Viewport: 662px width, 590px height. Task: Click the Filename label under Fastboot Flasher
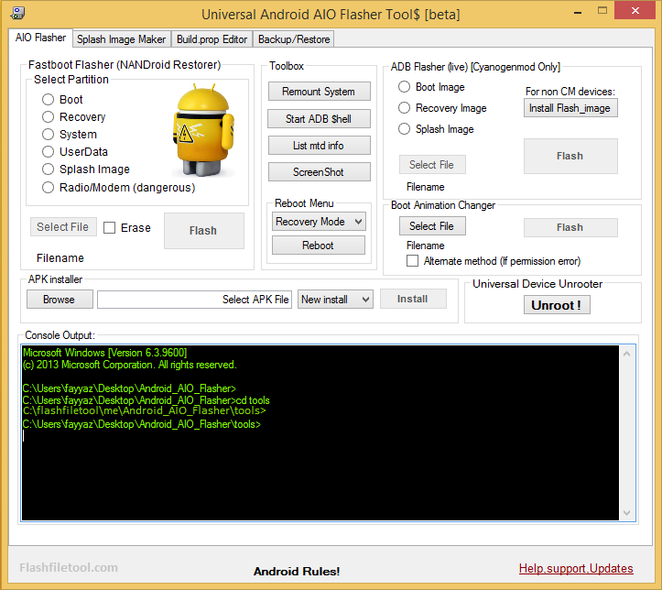60,258
